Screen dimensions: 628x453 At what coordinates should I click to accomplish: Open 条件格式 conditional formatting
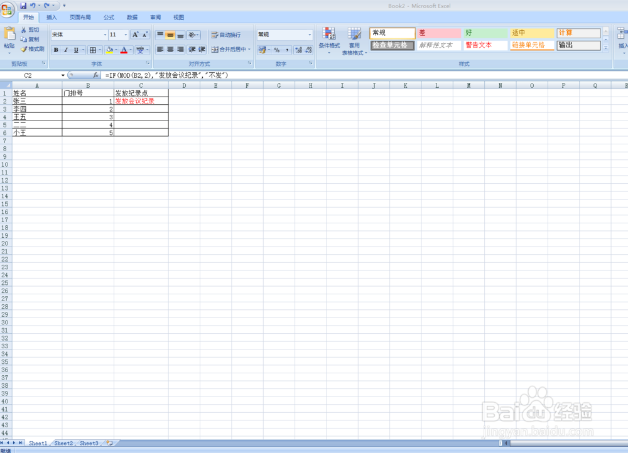tap(329, 41)
